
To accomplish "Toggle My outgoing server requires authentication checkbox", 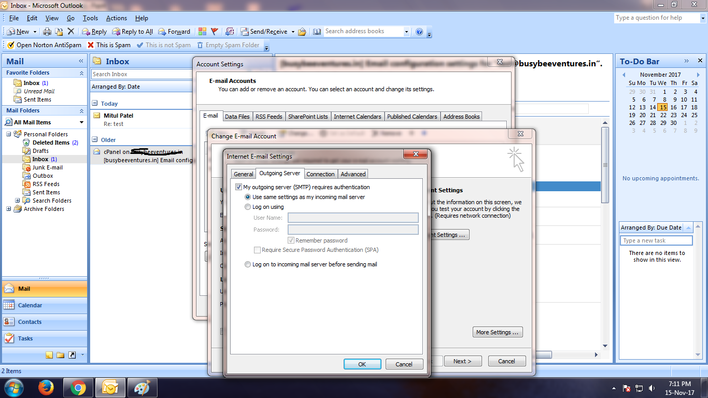I will (x=239, y=187).
